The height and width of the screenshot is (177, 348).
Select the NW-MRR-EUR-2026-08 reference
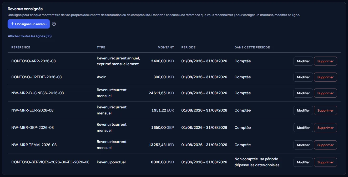coord(32,110)
